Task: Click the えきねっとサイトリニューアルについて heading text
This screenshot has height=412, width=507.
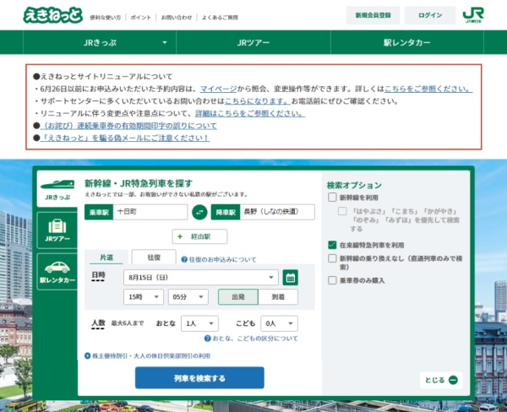Action: click(x=106, y=77)
